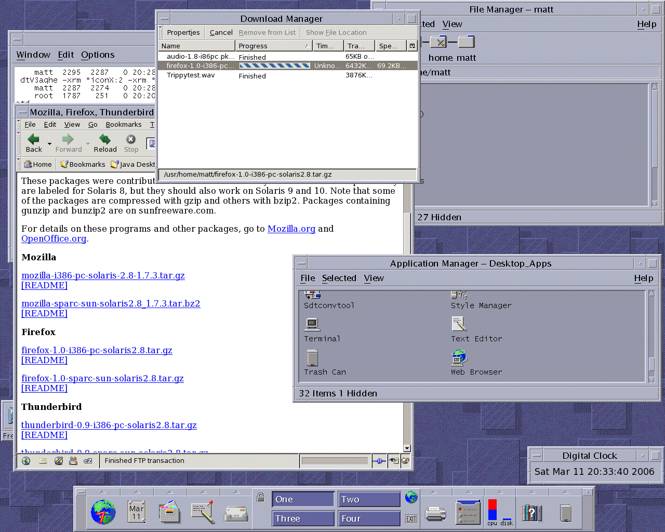
Task: Click the firefox-1.0-sparc-sun-solaris2.8.tar.gz link
Action: point(102,378)
